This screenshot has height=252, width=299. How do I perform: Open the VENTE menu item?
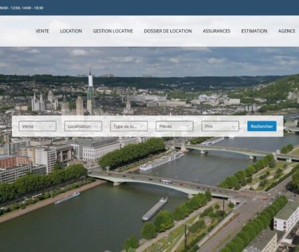click(x=42, y=31)
